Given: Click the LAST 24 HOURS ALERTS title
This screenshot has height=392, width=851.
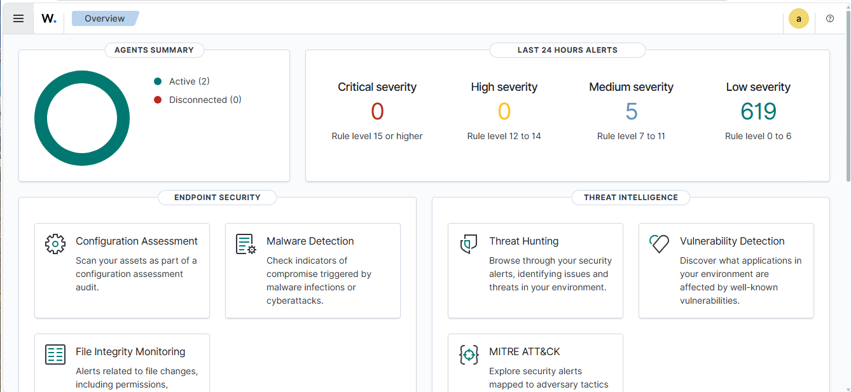Looking at the screenshot, I should point(567,50).
